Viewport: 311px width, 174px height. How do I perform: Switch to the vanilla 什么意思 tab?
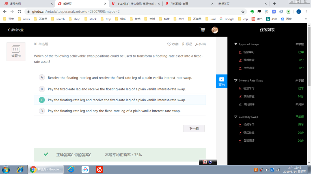135,4
